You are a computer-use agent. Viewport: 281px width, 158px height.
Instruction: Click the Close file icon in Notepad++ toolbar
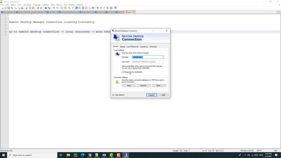coord(16,8)
